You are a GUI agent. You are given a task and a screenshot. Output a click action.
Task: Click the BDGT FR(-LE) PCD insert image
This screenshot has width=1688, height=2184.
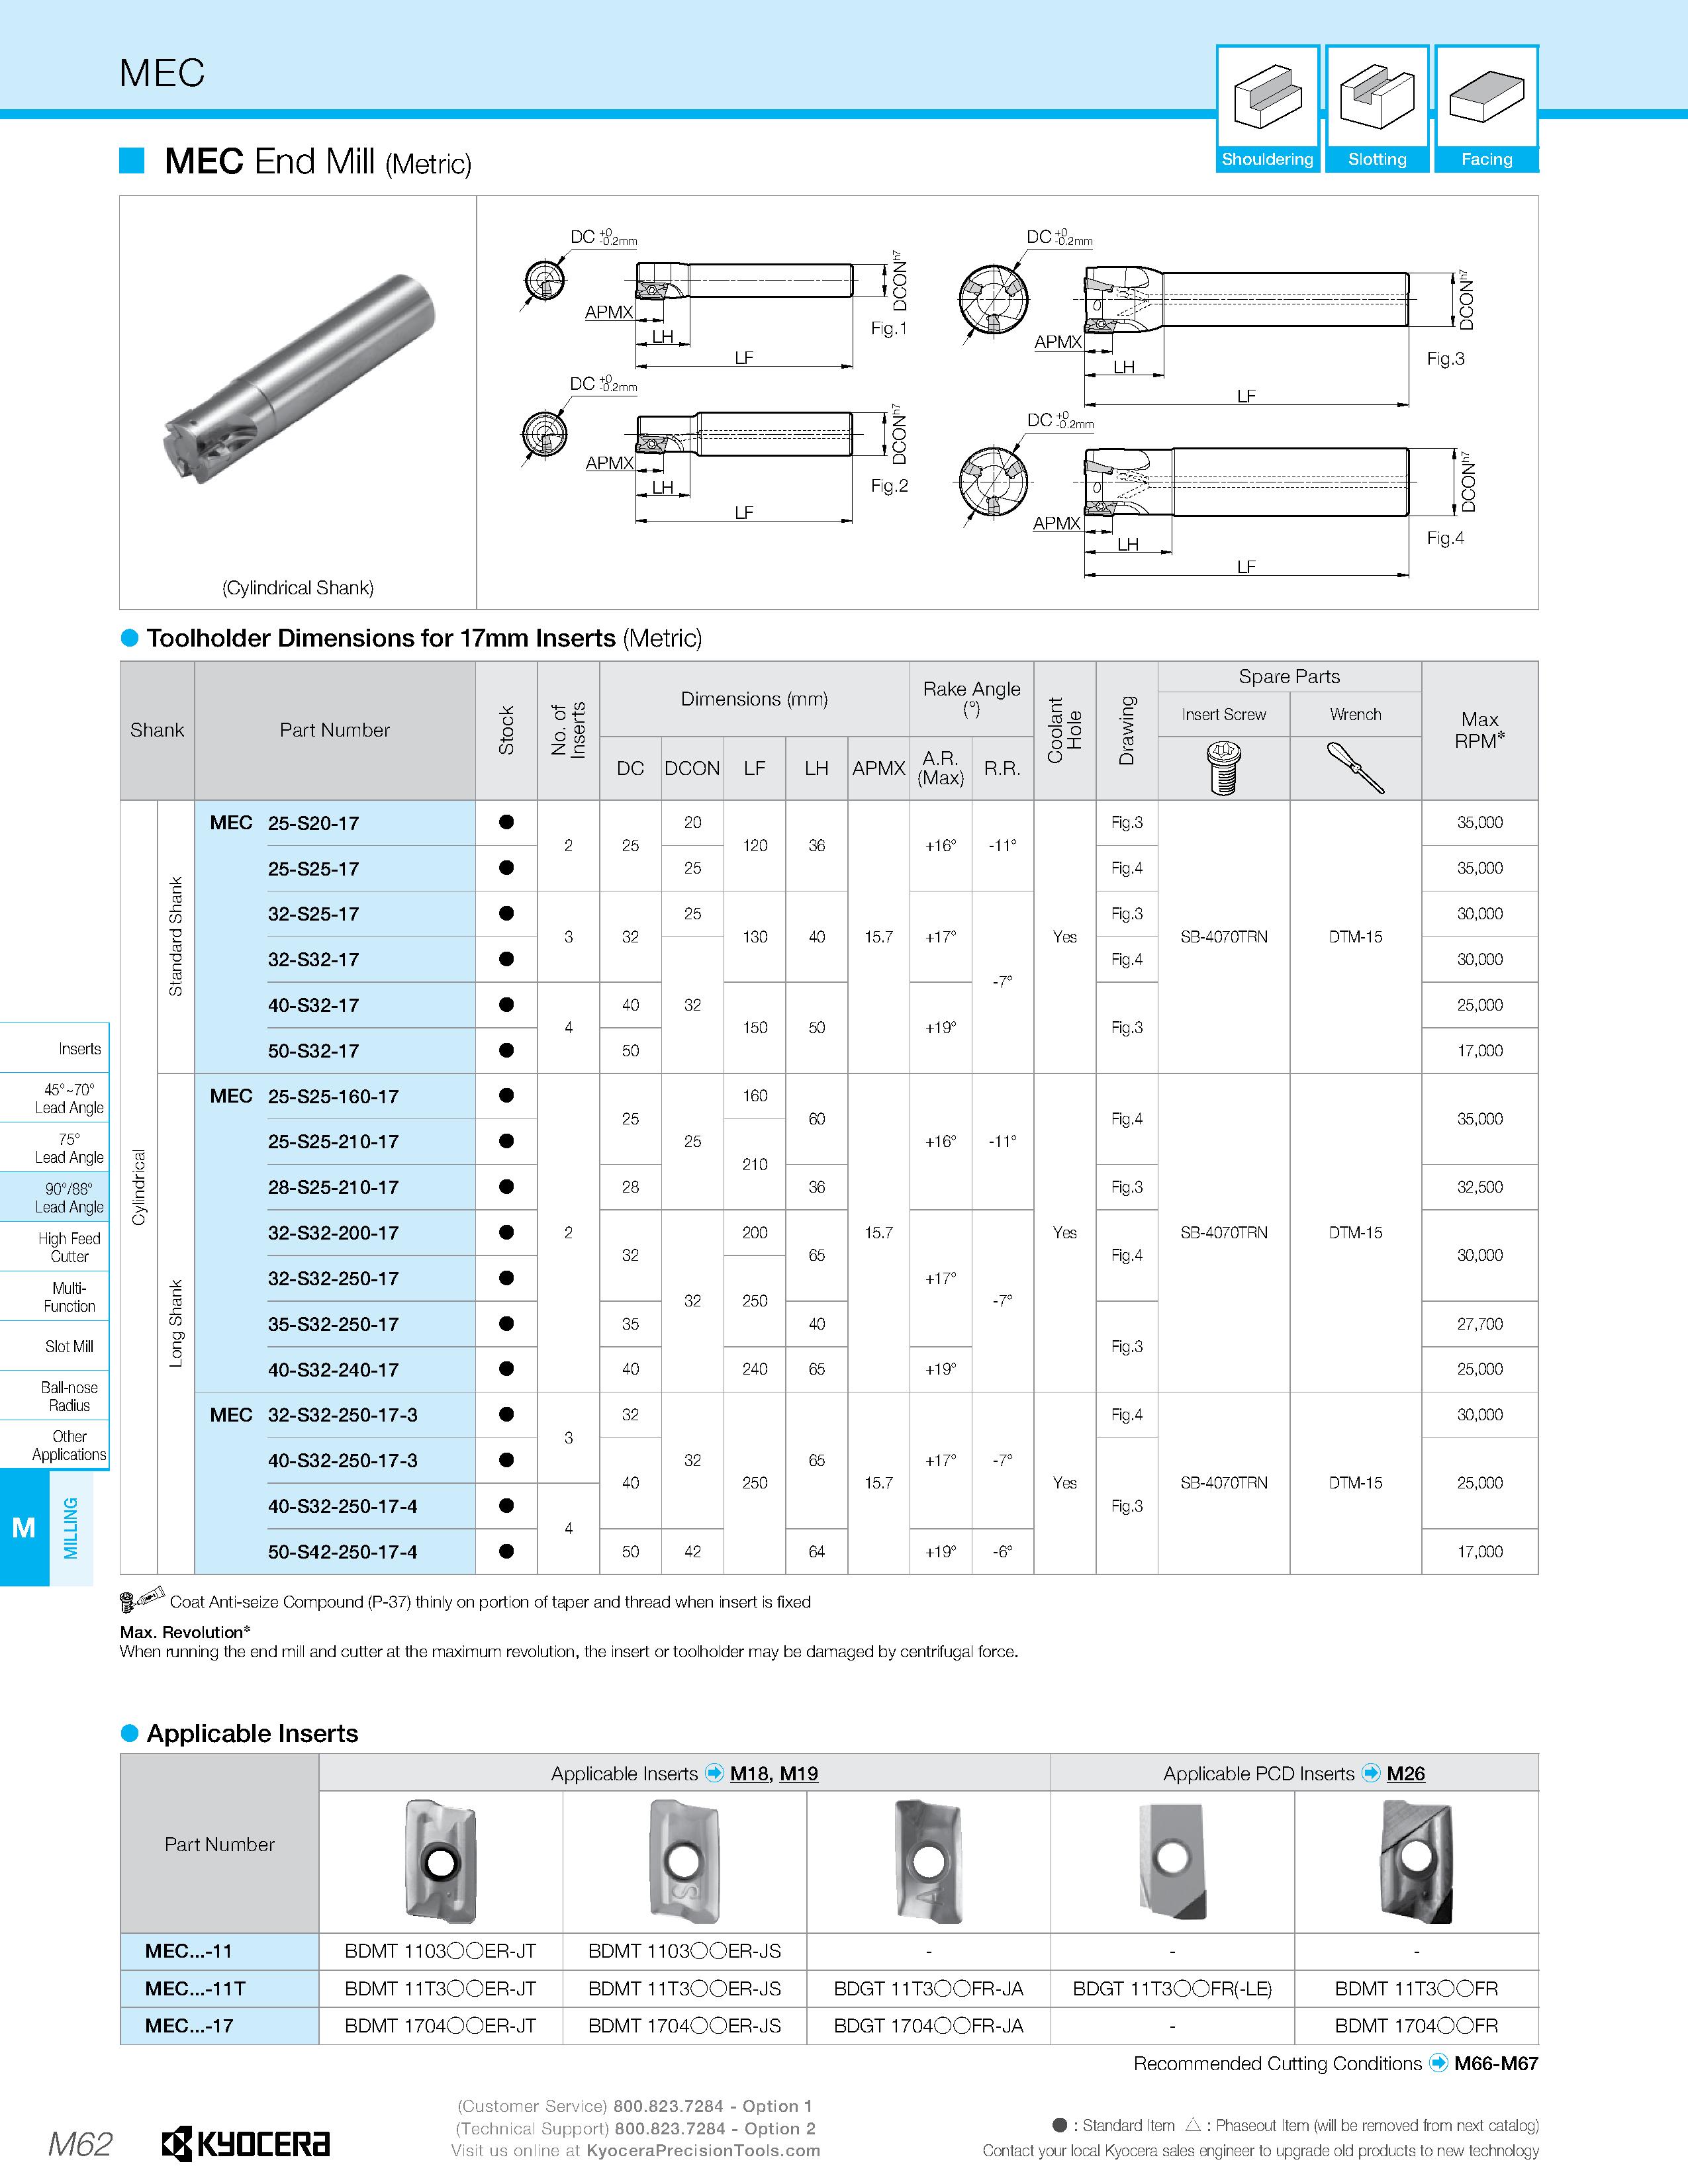click(1172, 1861)
